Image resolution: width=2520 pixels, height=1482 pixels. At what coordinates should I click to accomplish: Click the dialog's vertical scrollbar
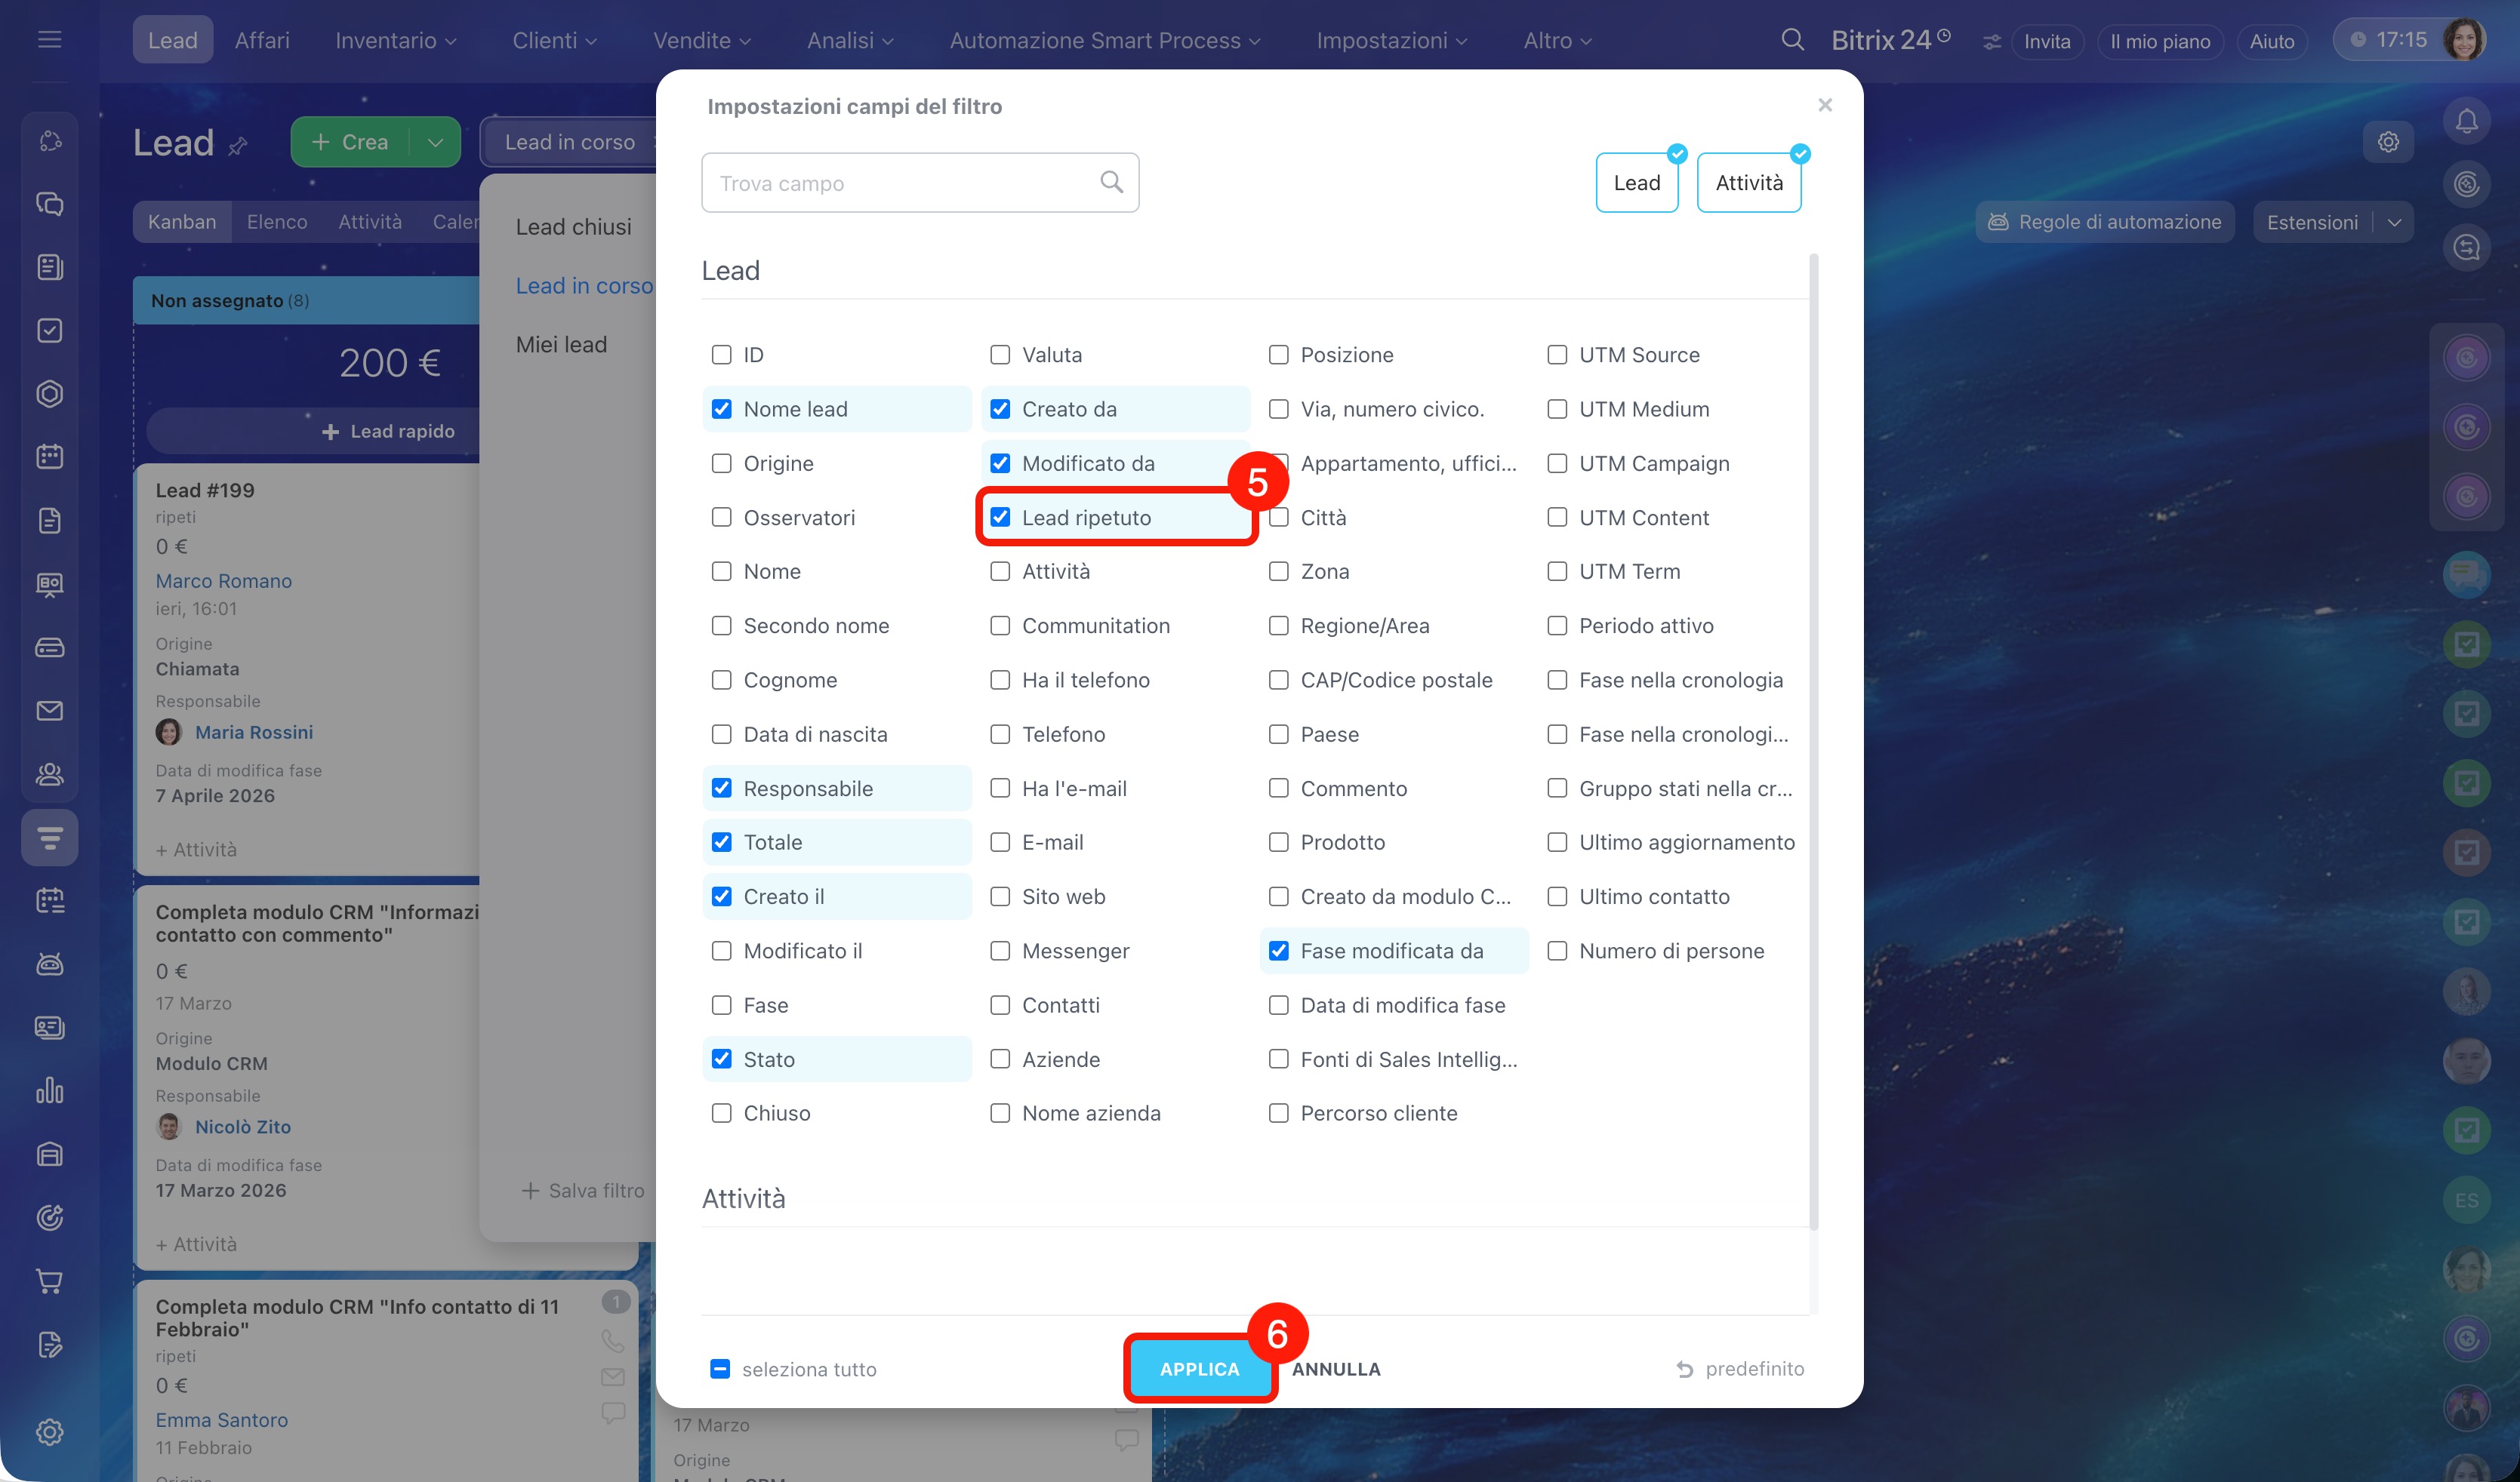(x=1813, y=739)
